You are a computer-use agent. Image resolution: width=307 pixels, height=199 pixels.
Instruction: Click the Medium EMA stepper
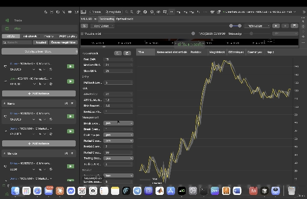pyautogui.click(x=131, y=65)
